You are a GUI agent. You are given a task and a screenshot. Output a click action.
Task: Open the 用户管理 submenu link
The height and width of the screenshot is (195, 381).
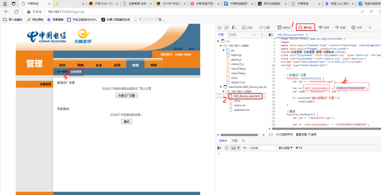62,72
